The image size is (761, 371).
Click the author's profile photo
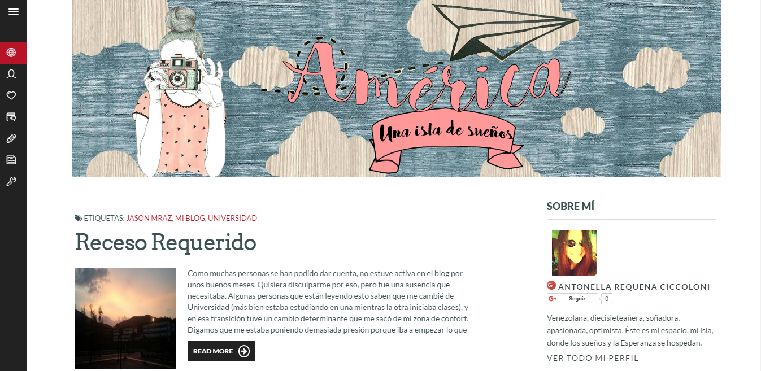pos(575,253)
